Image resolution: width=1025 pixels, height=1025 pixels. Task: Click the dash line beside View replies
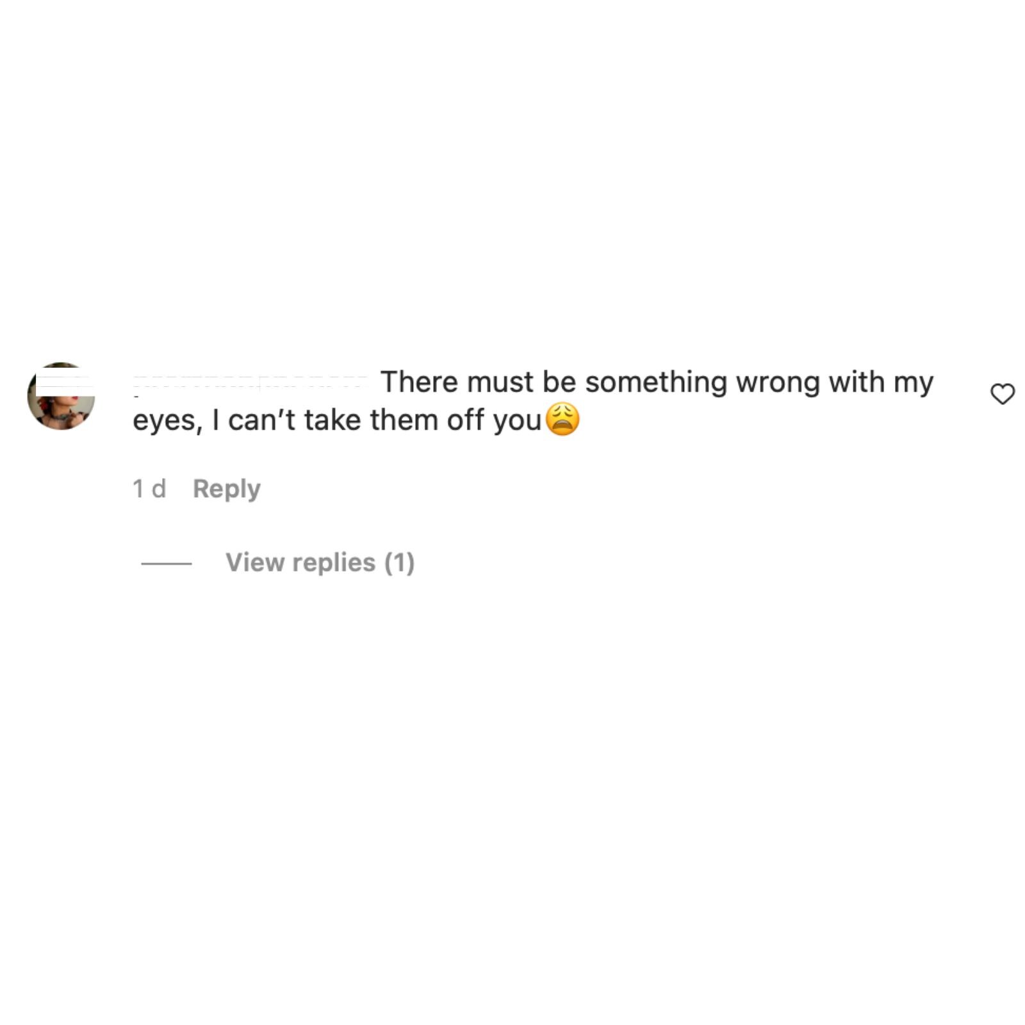click(x=166, y=564)
